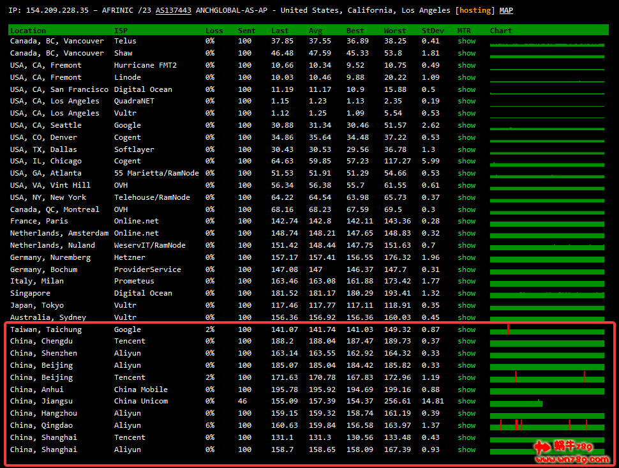Click the Jiangsu China Unicom partial chart
This screenshot has width=619, height=468.
coord(516,402)
